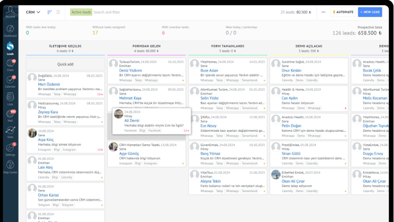Open Ayşe Gümüş lead
Image resolution: width=394 pixels, height=222 pixels.
(129, 153)
